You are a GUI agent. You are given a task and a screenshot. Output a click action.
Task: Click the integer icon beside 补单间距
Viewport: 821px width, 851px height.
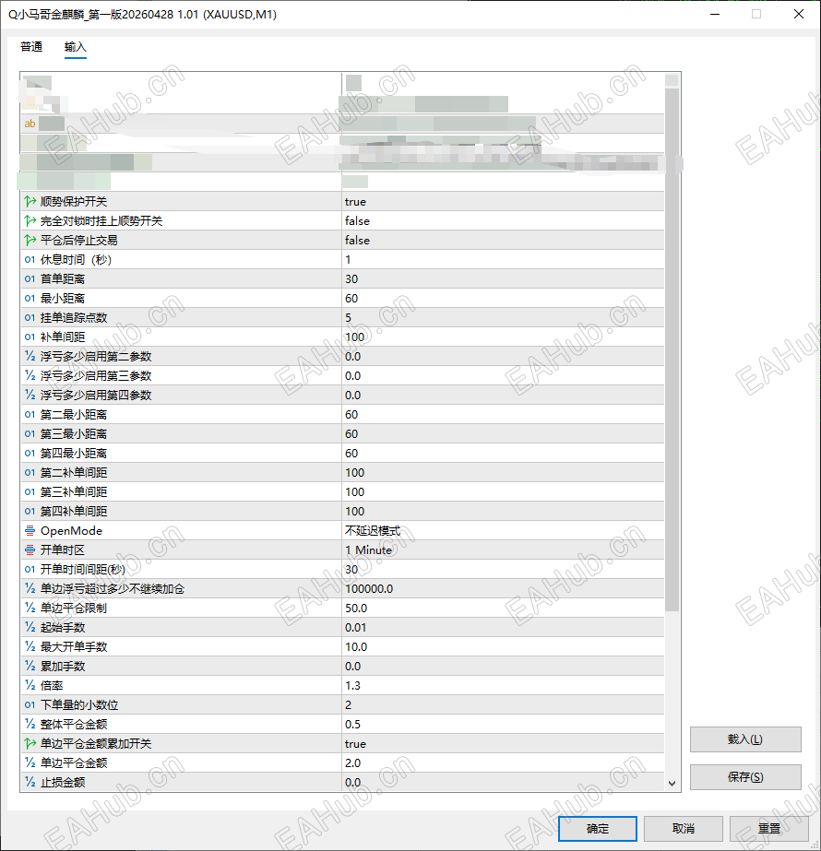(x=30, y=337)
